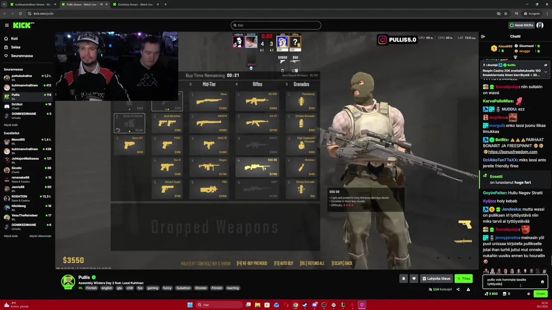Open the hamburger sidebar menu

click(7, 25)
